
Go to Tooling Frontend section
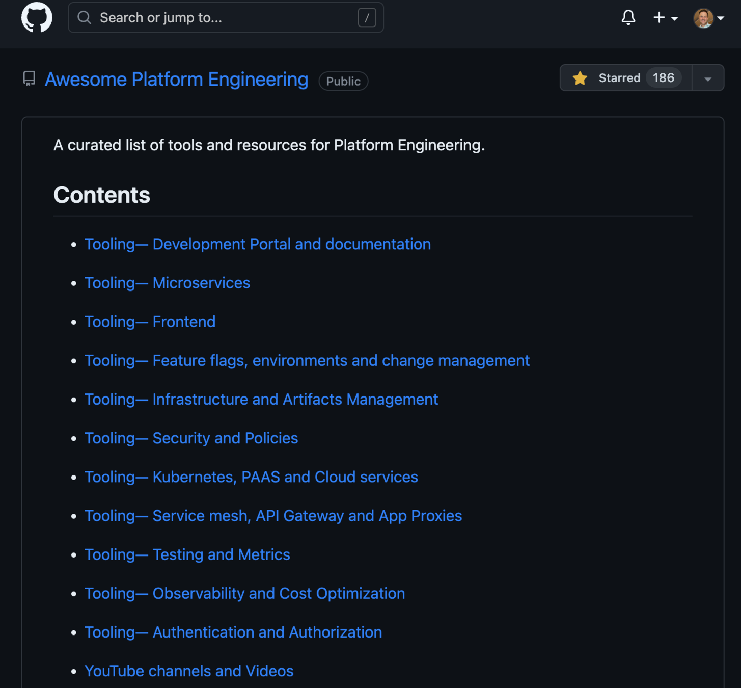coord(150,322)
